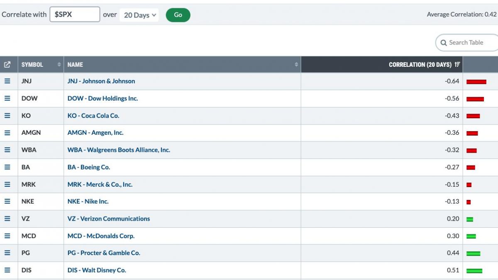Open the KO - Coca Cola Co. link
Screen dimensions: 498x280
[x=93, y=116]
